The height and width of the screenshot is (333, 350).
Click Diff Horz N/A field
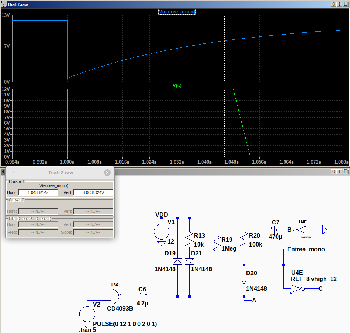pos(38,224)
